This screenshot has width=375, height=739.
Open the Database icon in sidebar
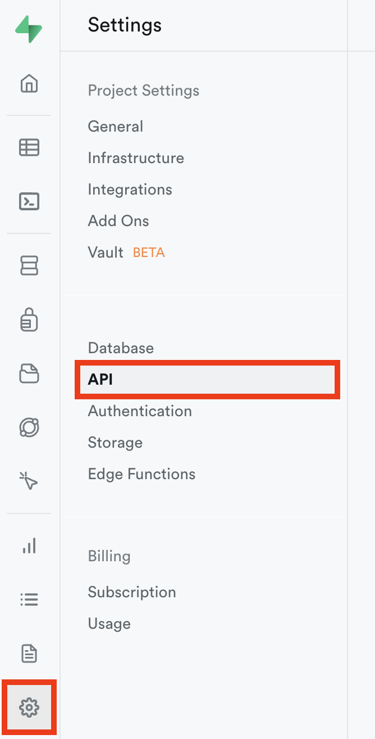(29, 265)
